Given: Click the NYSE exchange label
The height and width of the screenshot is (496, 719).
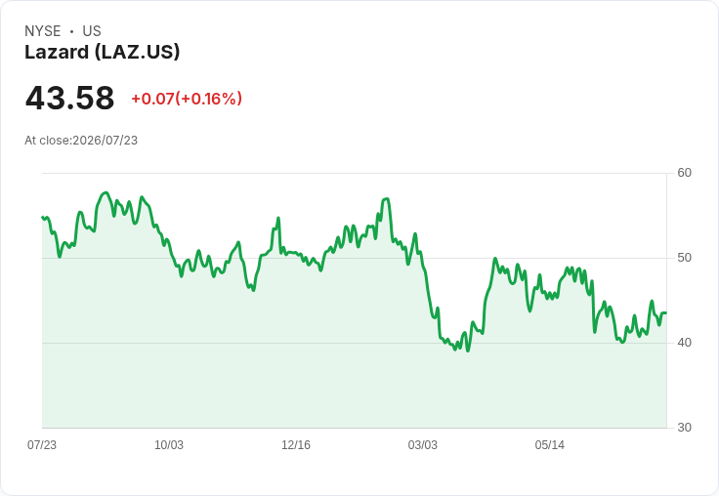Looking at the screenshot, I should pos(43,31).
